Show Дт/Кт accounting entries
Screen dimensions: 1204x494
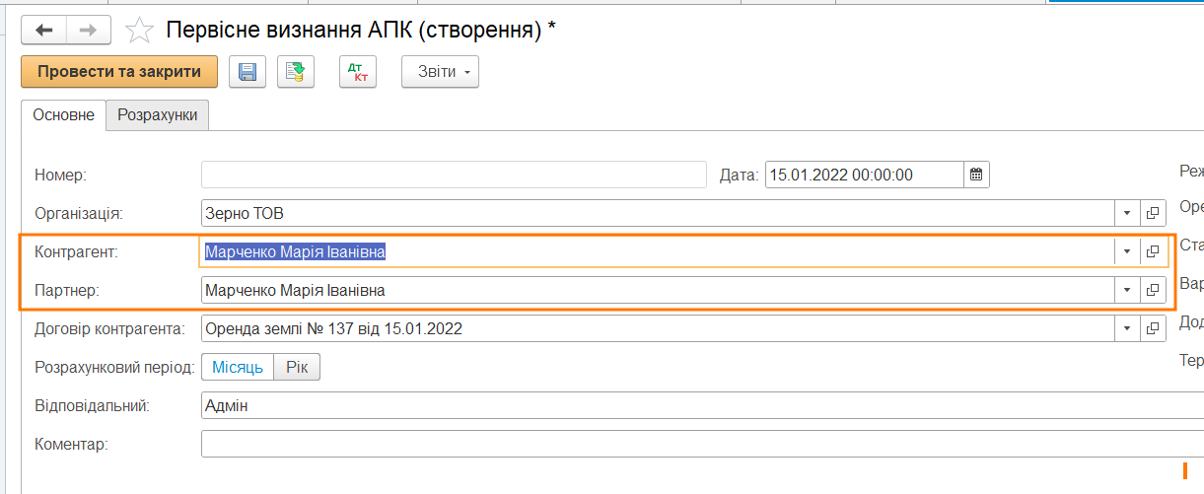coord(357,72)
